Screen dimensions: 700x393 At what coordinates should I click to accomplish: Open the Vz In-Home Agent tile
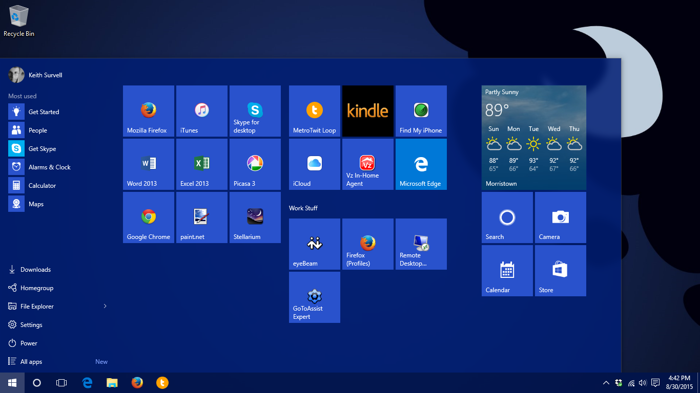(x=368, y=164)
